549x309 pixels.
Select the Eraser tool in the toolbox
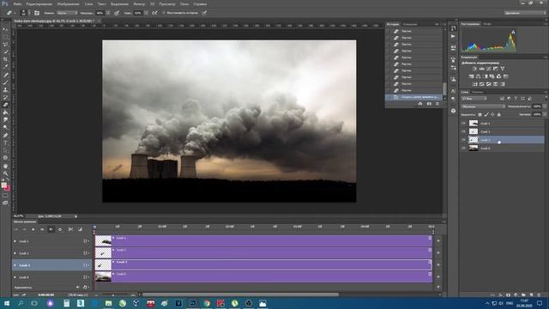click(x=5, y=105)
